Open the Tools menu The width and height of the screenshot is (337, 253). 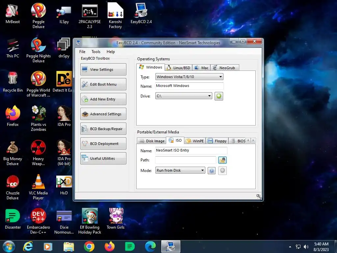[x=96, y=52]
